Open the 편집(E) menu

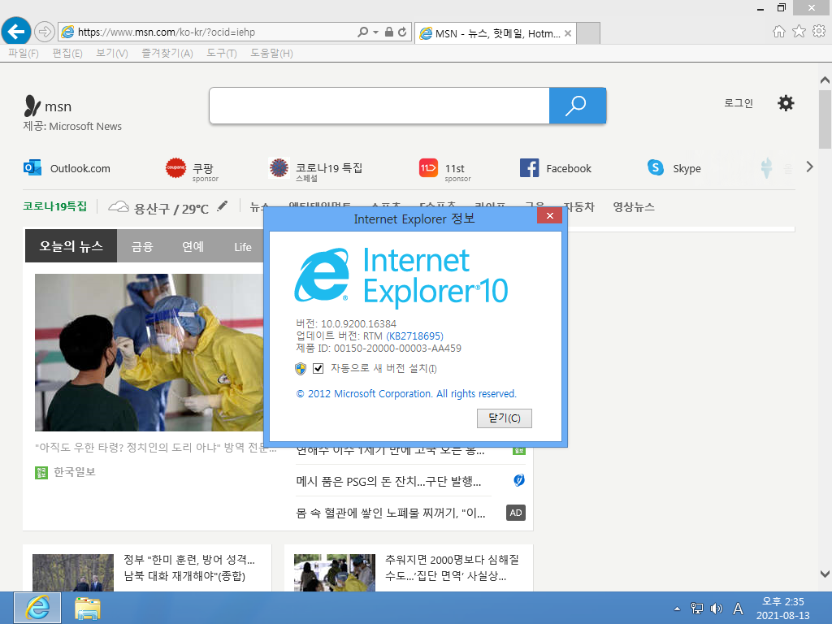(x=67, y=53)
